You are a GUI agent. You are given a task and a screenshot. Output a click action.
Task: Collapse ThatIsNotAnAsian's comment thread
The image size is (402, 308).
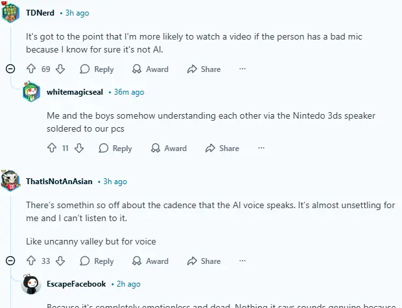(x=10, y=261)
